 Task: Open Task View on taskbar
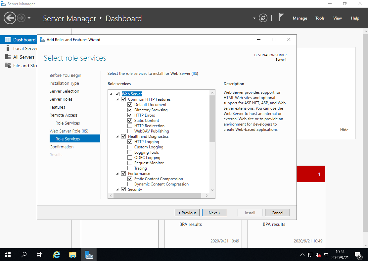pyautogui.click(x=40, y=255)
